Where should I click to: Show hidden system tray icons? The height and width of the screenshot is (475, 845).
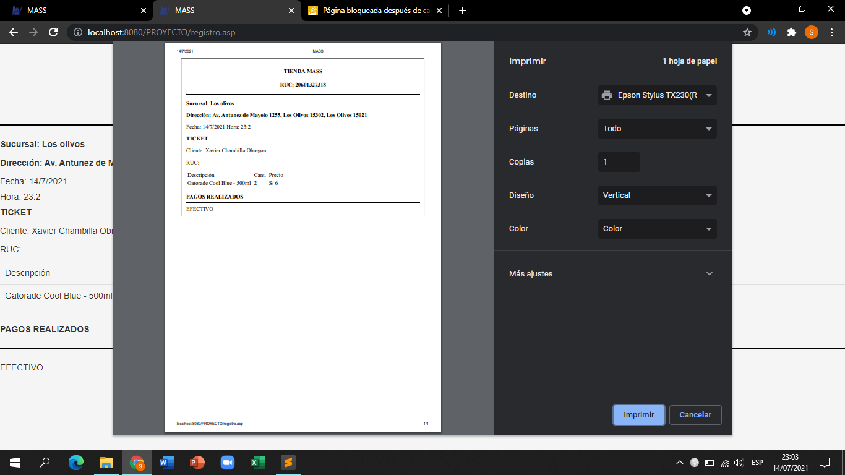(680, 463)
